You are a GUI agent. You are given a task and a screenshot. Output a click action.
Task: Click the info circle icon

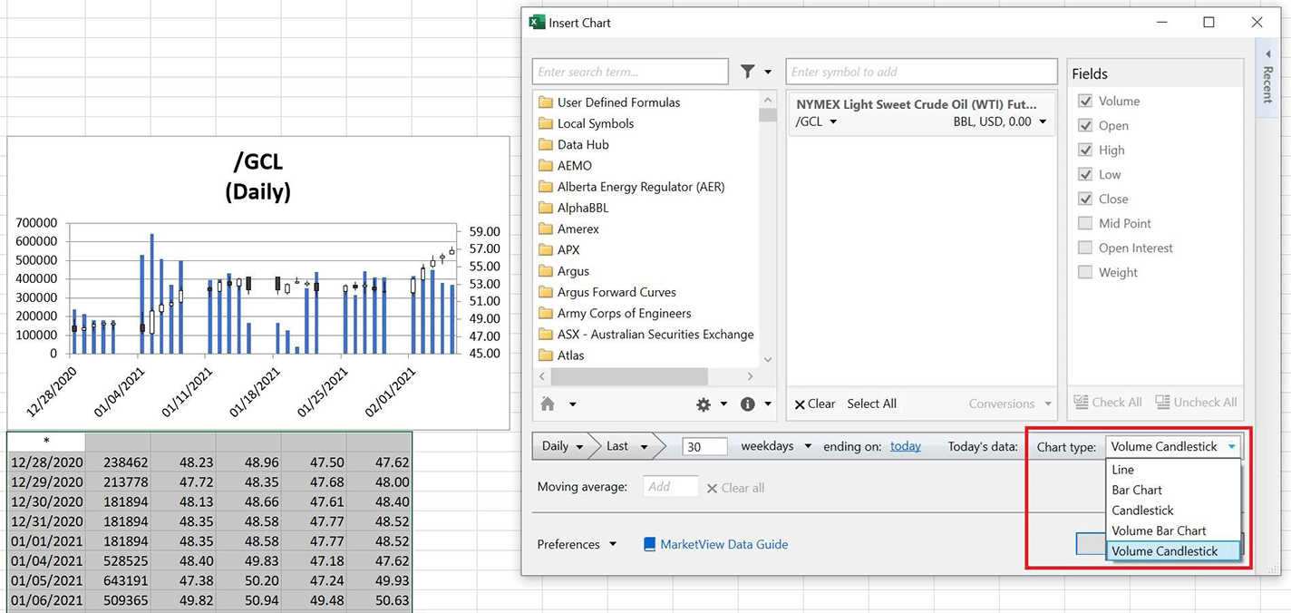point(748,404)
